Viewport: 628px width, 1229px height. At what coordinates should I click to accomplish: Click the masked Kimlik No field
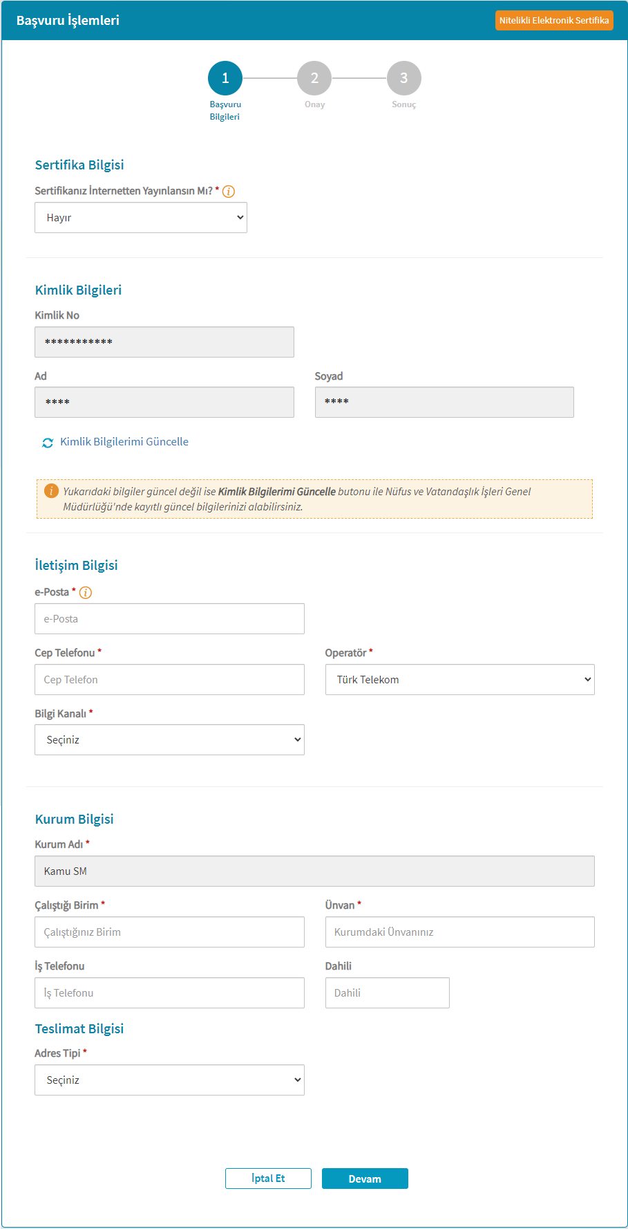(x=164, y=342)
